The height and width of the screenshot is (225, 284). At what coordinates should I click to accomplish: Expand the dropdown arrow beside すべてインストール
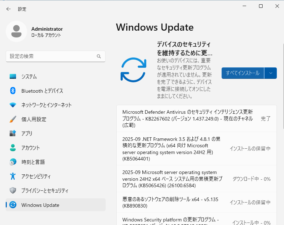click(270, 73)
